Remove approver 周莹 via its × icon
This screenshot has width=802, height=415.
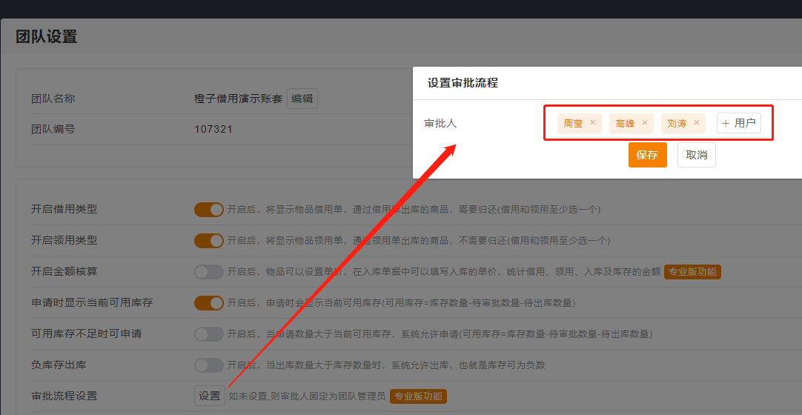coord(592,123)
